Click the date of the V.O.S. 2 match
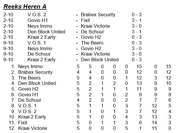 [8, 15]
